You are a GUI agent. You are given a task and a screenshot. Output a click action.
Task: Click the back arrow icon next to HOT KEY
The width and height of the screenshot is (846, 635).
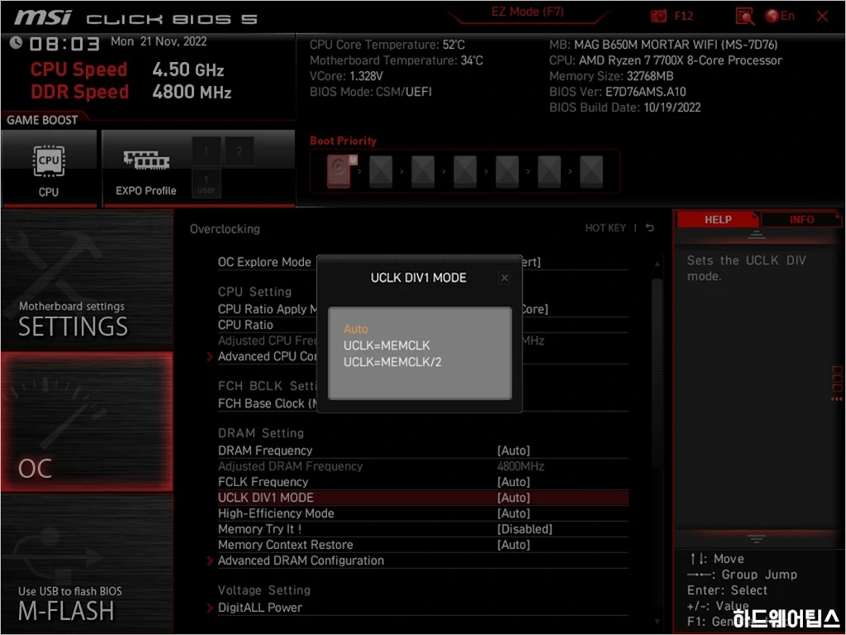(x=649, y=228)
